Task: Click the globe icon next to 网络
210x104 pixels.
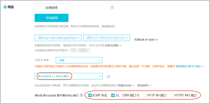Action: [5, 7]
